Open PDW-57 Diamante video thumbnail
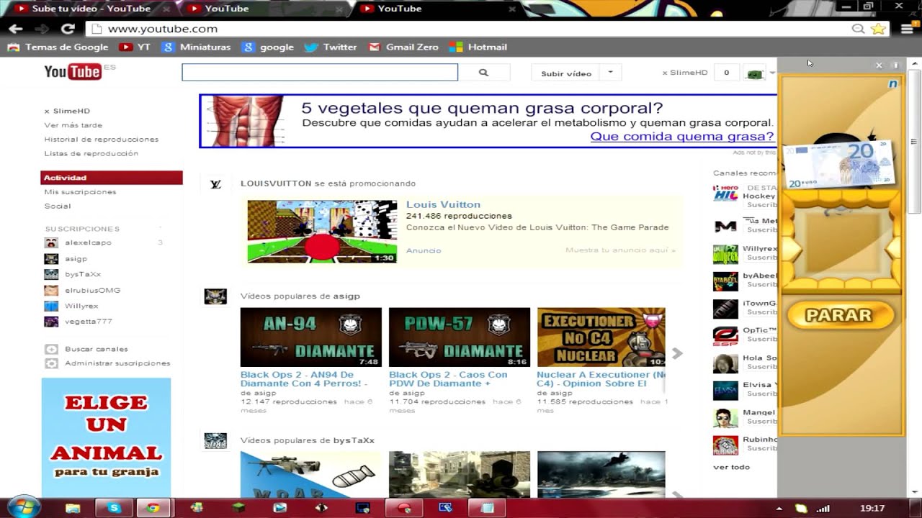The height and width of the screenshot is (518, 922). click(460, 337)
